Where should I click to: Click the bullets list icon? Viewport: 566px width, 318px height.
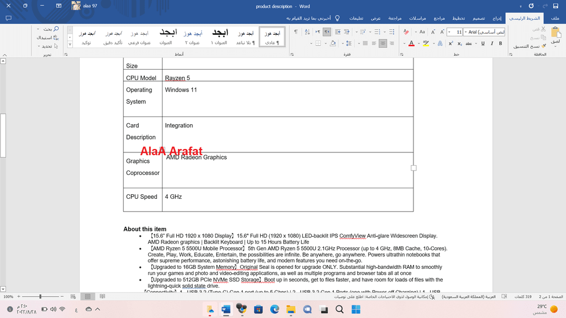[x=392, y=31]
